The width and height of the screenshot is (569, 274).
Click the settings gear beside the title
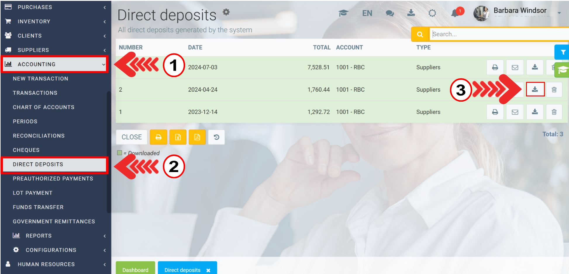tap(226, 12)
